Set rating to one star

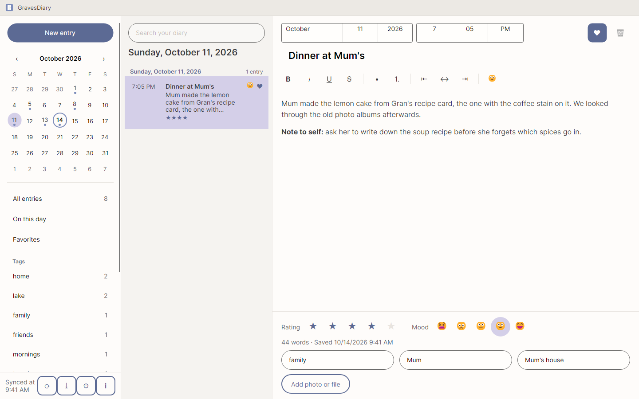[313, 326]
